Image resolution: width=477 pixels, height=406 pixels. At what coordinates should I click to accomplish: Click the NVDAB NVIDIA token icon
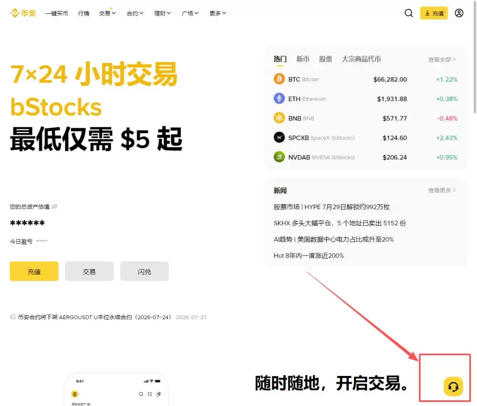279,157
